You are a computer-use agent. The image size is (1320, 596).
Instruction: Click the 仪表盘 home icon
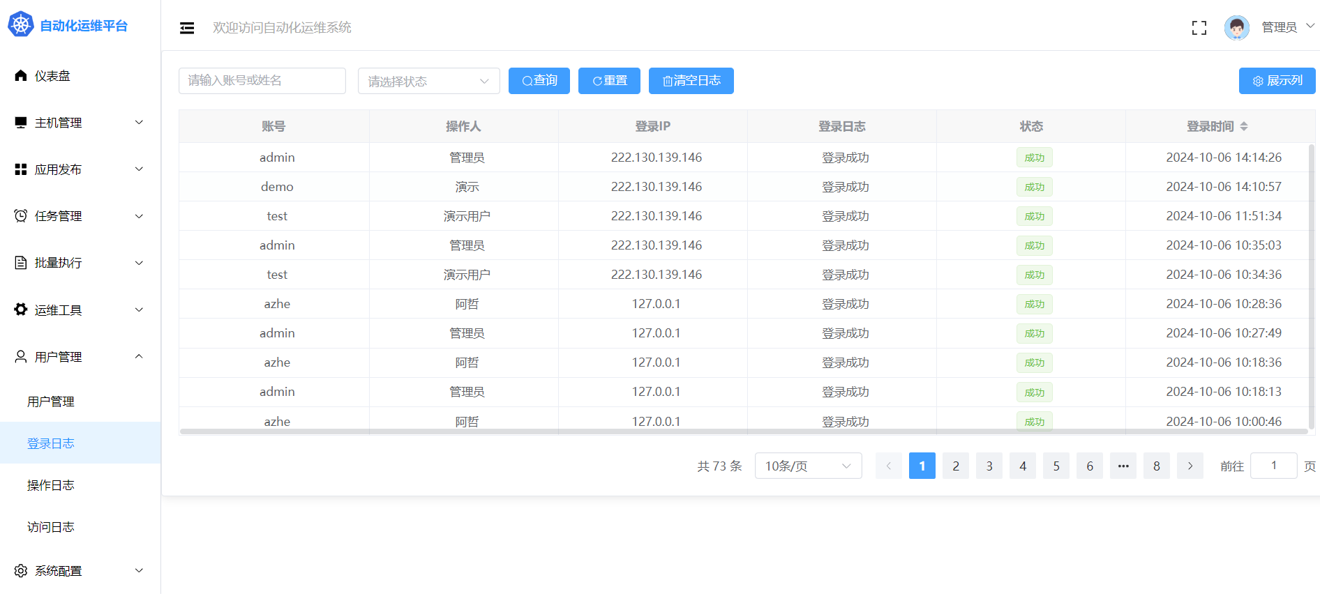click(21, 76)
